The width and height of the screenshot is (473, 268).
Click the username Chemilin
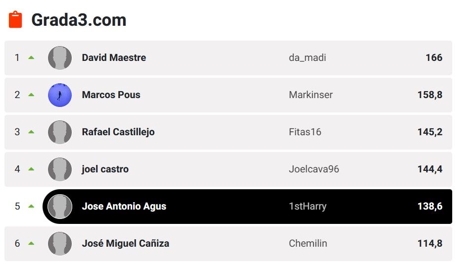(x=308, y=244)
